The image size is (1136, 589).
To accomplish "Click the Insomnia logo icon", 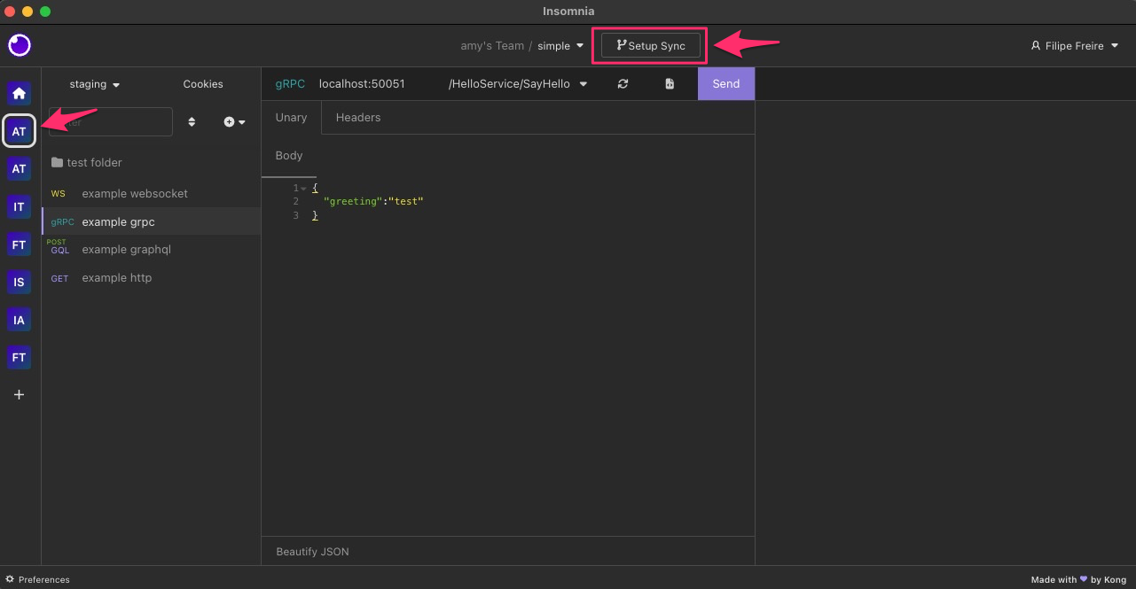I will (20, 45).
